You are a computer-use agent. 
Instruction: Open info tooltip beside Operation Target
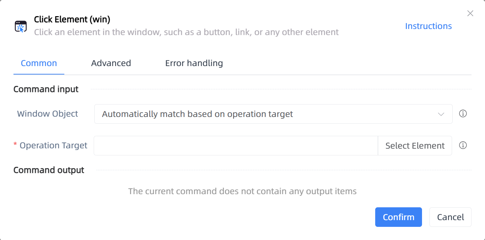click(x=463, y=145)
